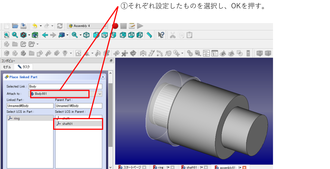Click the Selected Link input field

point(65,86)
